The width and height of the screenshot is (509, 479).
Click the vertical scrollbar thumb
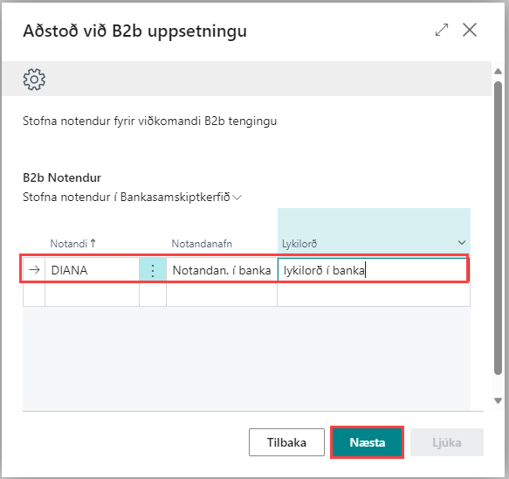click(498, 228)
